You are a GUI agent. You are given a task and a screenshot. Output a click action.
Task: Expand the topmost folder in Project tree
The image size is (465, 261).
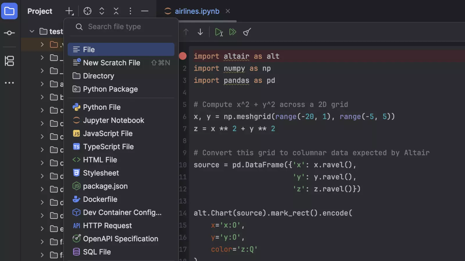[42, 44]
